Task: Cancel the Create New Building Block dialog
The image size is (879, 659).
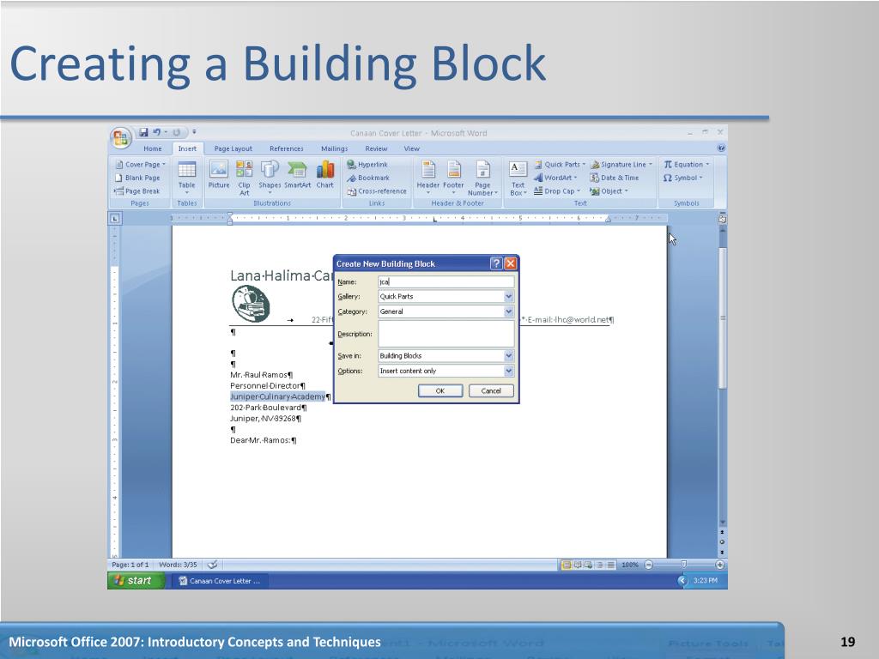Action: pyautogui.click(x=491, y=390)
